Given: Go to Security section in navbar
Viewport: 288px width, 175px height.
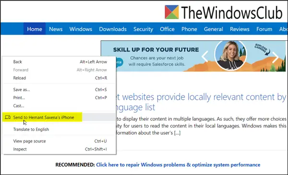Looking at the screenshot, I should pyautogui.click(x=143, y=29).
